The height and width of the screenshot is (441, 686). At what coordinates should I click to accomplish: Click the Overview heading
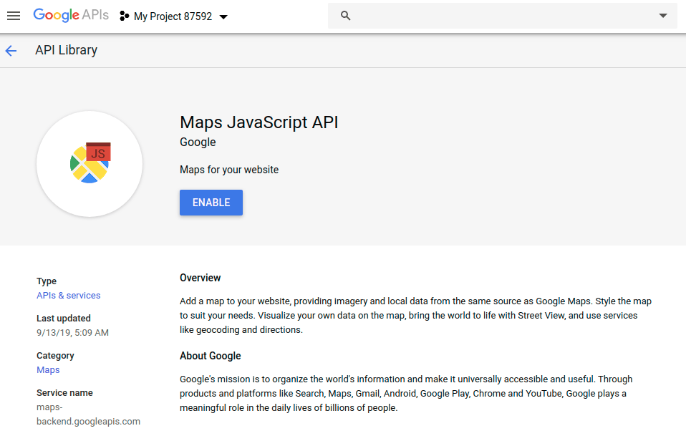[x=201, y=278]
